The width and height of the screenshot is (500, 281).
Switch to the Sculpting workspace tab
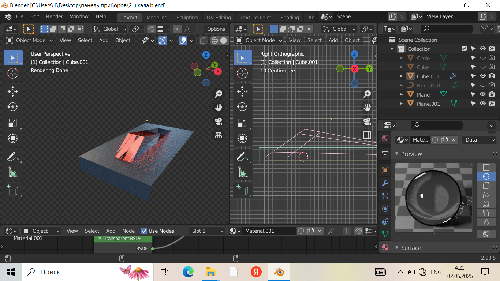(x=187, y=18)
